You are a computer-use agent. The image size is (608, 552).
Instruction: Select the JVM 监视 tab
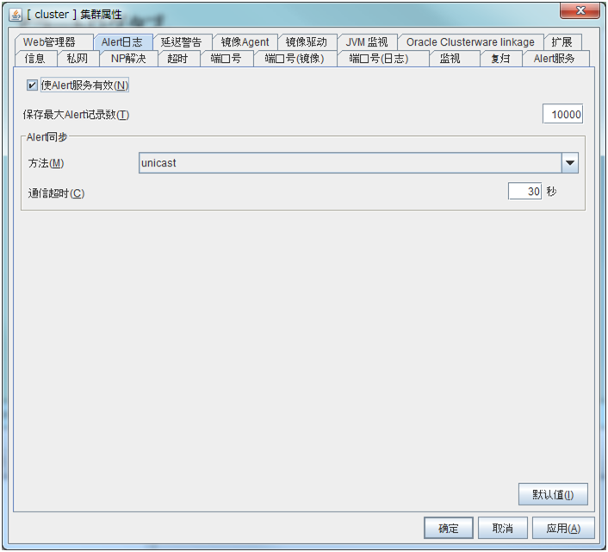pyautogui.click(x=367, y=42)
